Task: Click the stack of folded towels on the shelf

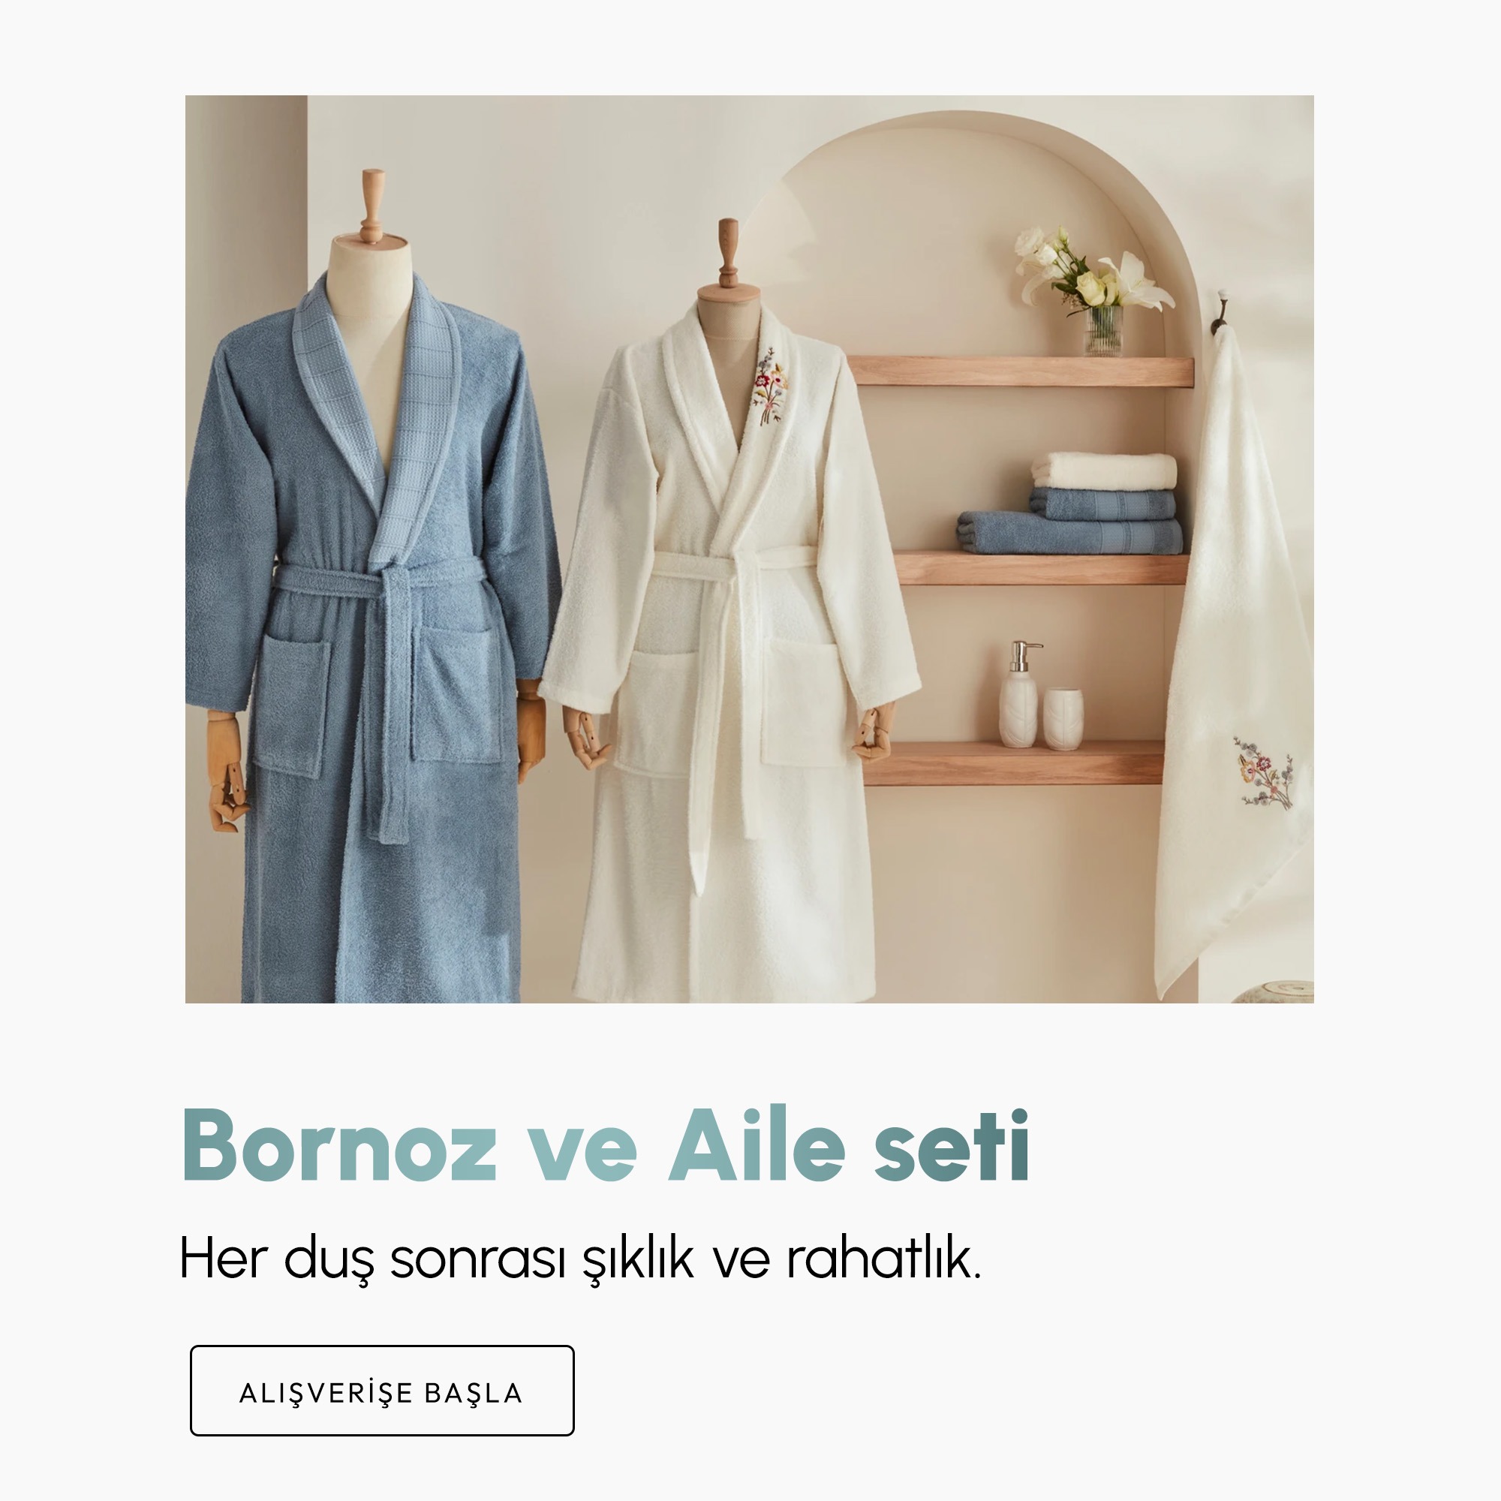Action: coord(1069,503)
